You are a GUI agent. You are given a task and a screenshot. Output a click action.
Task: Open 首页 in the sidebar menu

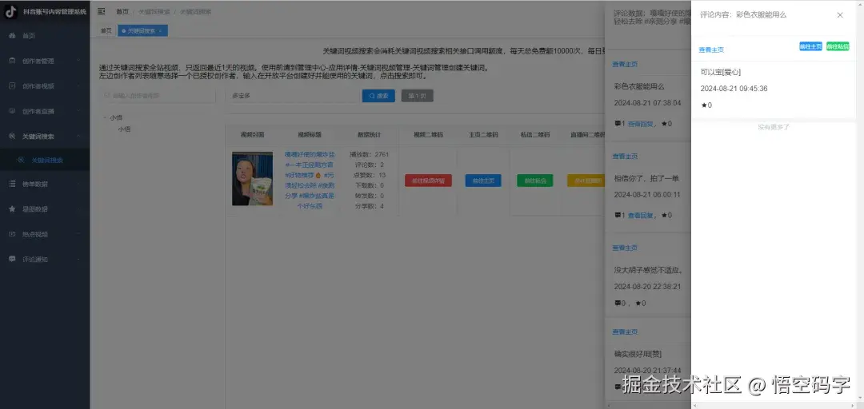coord(45,36)
